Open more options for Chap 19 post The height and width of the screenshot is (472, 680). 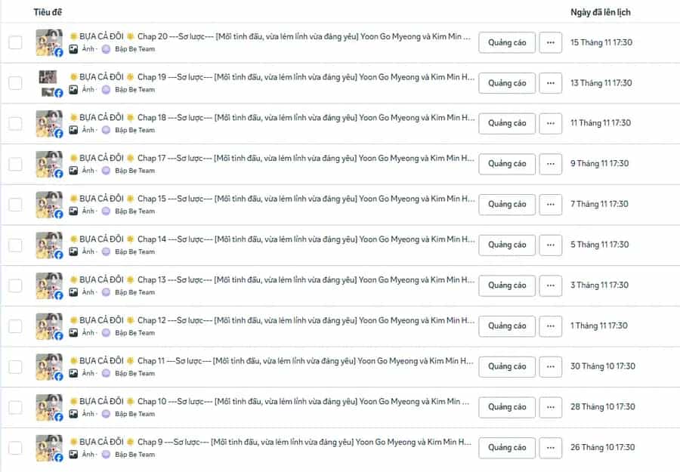550,83
